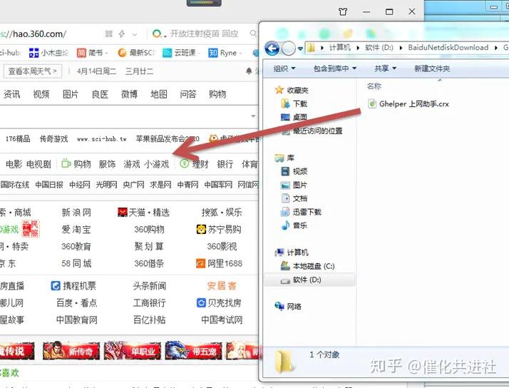509x388 pixels.
Task: Open the 音乐 library
Action: tap(294, 225)
